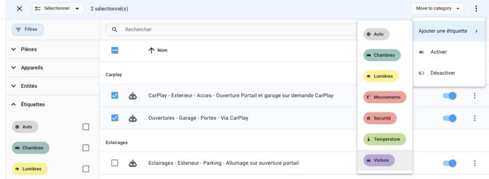Uncheck the CarPlay Exterieur Acces automation checkbox

(115, 95)
